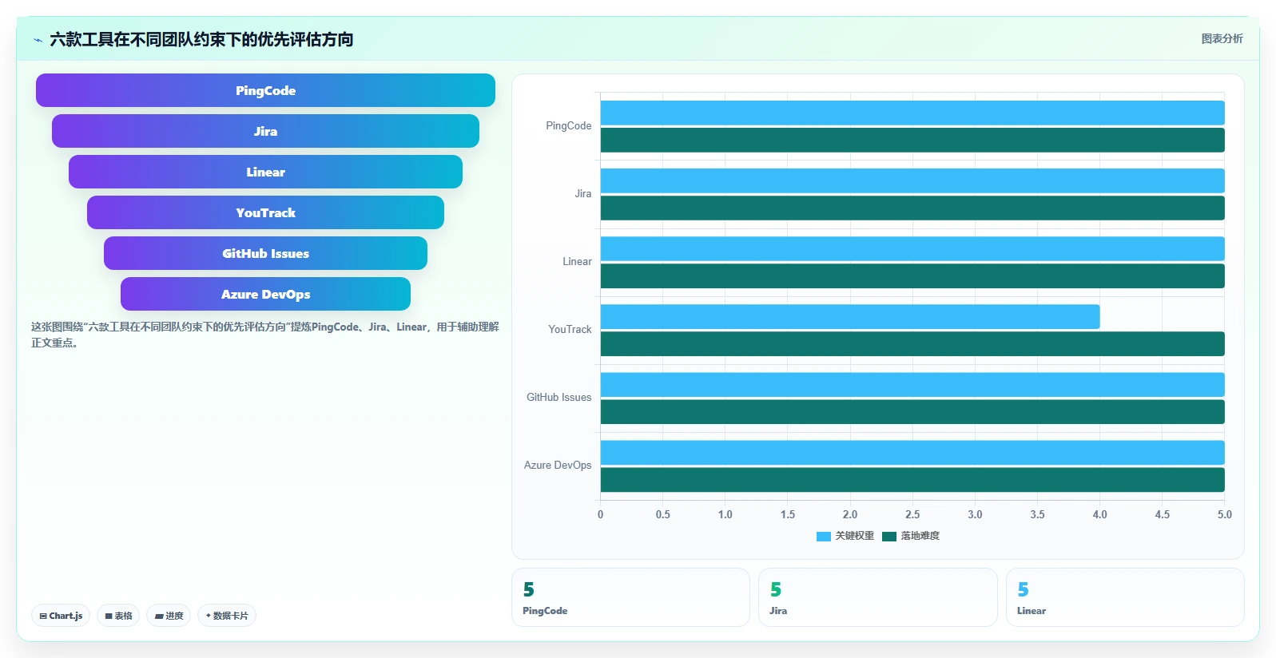Click the Azure DevOps y-axis label
The image size is (1276, 658).
[x=558, y=466]
